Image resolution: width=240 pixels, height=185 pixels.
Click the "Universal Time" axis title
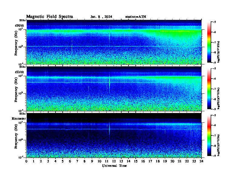pyautogui.click(x=114, y=166)
